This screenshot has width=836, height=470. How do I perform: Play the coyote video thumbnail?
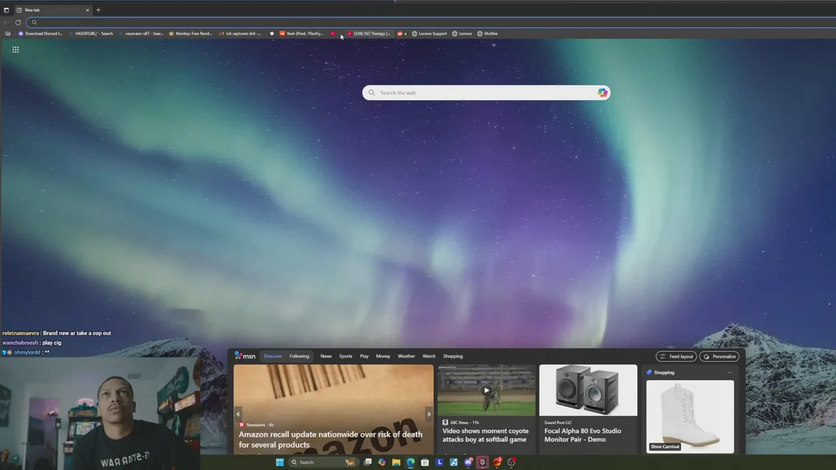click(x=486, y=390)
